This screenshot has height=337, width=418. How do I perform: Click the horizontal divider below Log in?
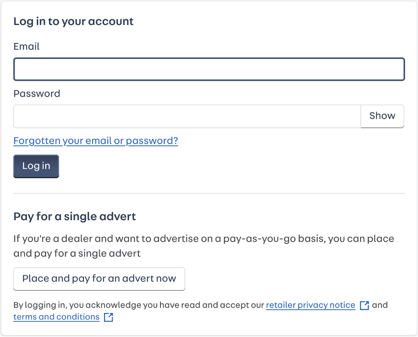coord(209,193)
